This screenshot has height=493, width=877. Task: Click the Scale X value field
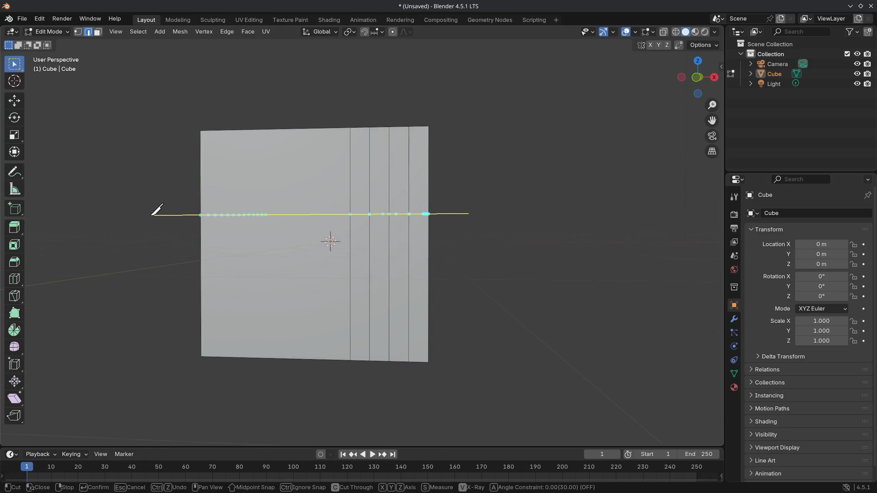(x=821, y=321)
